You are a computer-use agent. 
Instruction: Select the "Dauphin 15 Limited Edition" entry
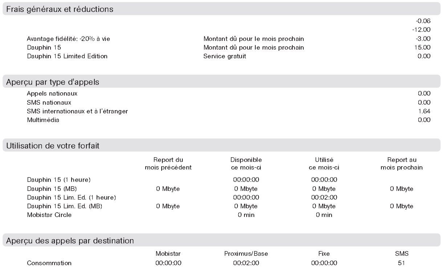tap(67, 56)
